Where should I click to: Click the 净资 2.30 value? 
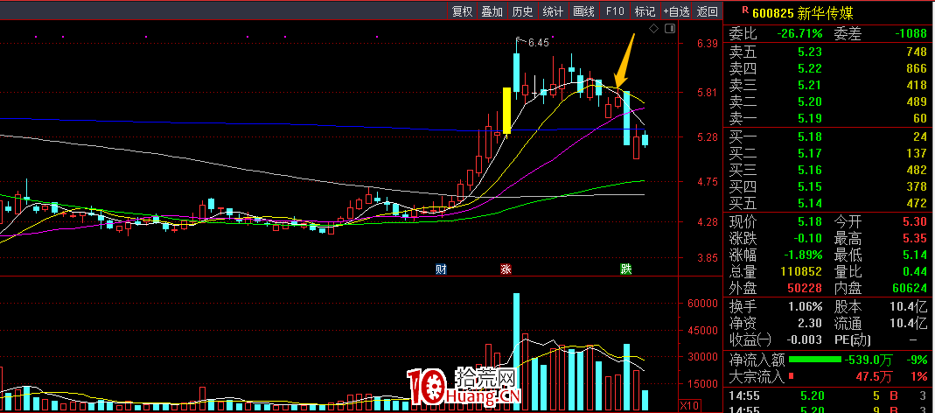(x=811, y=324)
